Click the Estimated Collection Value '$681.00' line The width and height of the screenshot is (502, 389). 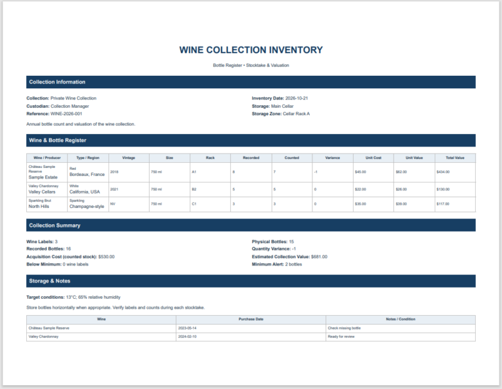coord(290,257)
